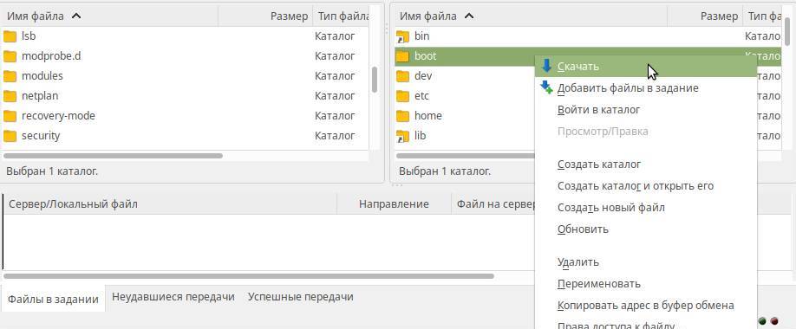Choose Создать новый файл

tap(646, 207)
